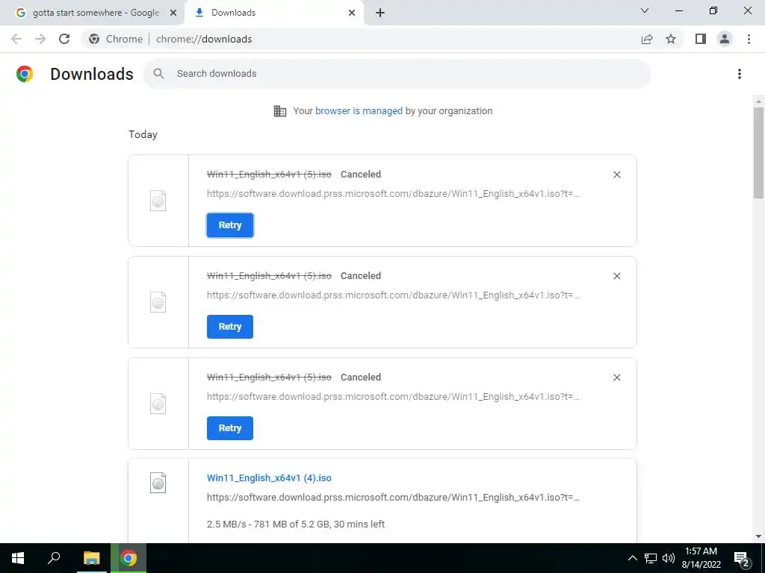The width and height of the screenshot is (765, 573).
Task: Retry the second canceled download
Action: 230,327
